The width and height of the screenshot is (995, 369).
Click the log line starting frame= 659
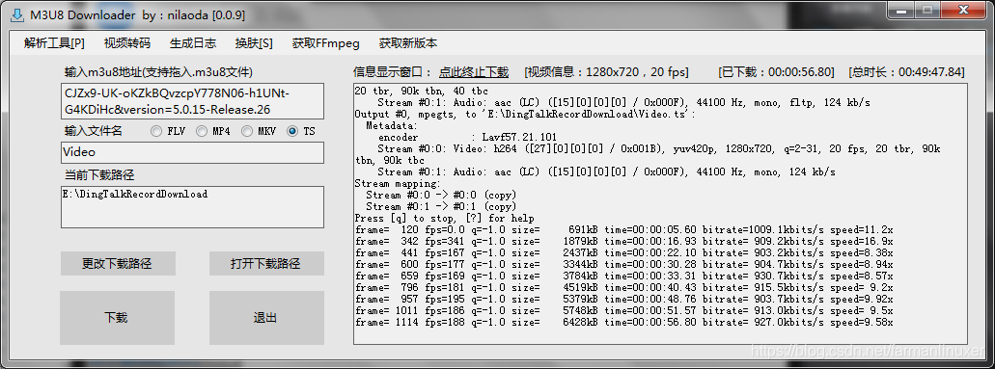(623, 276)
